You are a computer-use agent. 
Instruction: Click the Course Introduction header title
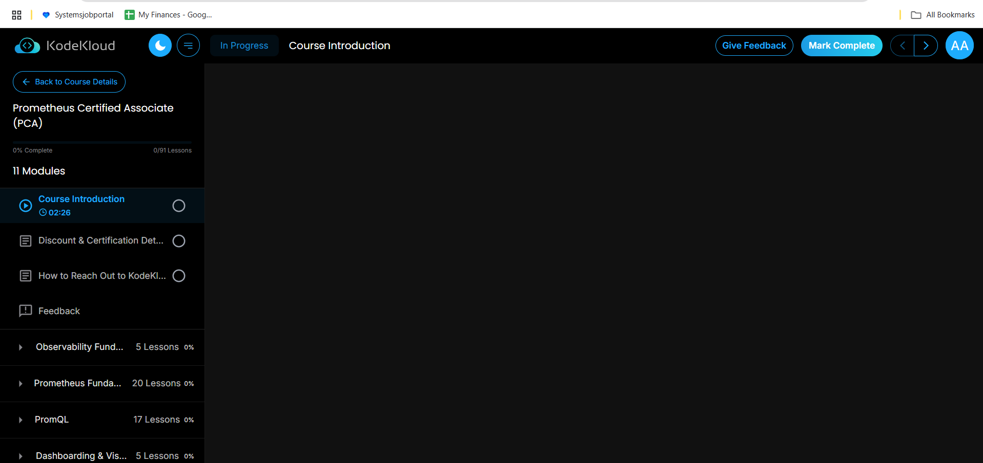(x=339, y=46)
